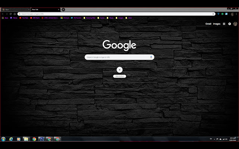
Task: Click the Add shortcut label
Action: (x=119, y=76)
